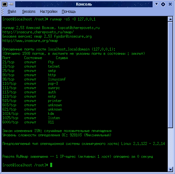Click the scrollbar down arrow
The width and height of the screenshot is (175, 174).
click(x=170, y=170)
